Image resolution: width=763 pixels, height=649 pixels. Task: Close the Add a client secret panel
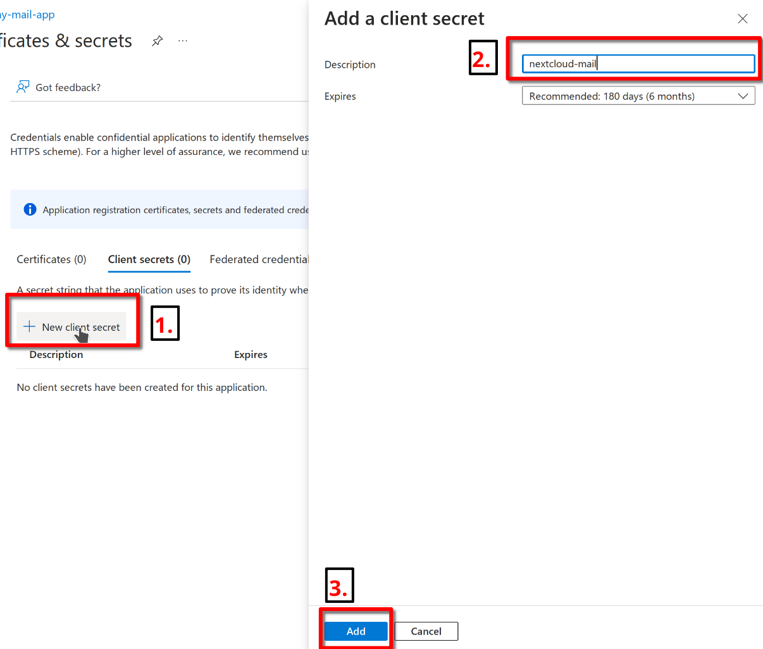pos(743,19)
